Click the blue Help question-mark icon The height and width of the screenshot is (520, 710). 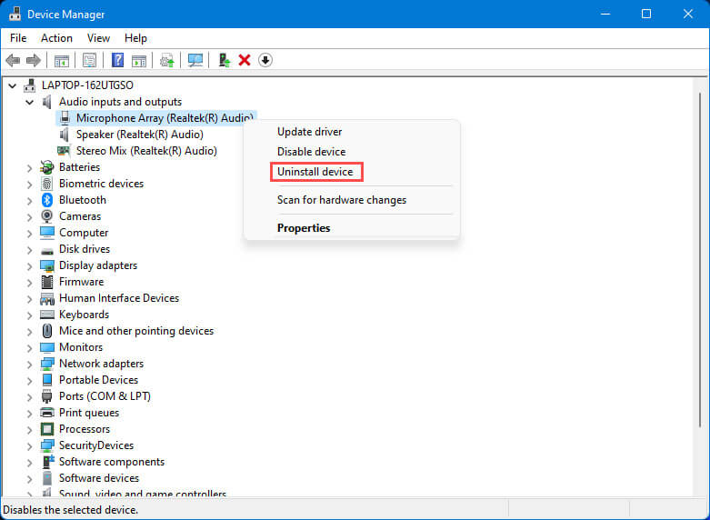[118, 60]
